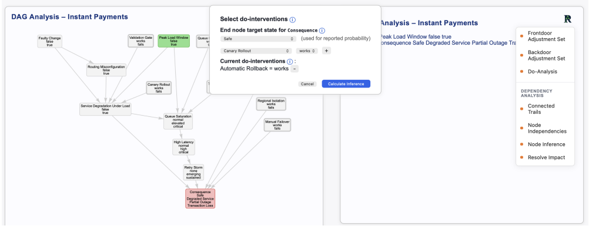The width and height of the screenshot is (589, 229).
Task: Click 'Automatic Rollback = works' text
Action: [255, 69]
